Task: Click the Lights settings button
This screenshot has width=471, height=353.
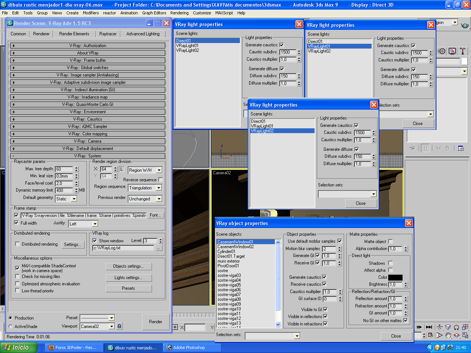Action: (128, 278)
